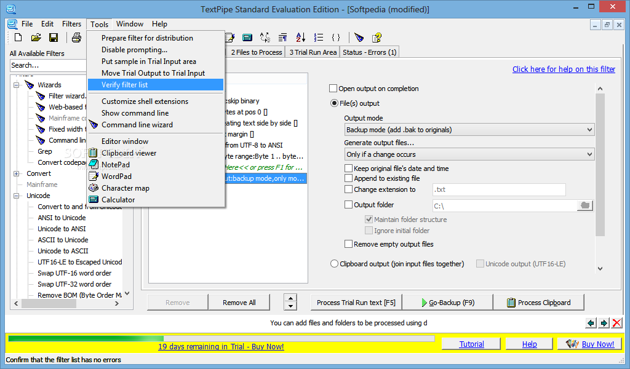The height and width of the screenshot is (369, 630).
Task: Click the filter Search input field
Action: [x=48, y=65]
